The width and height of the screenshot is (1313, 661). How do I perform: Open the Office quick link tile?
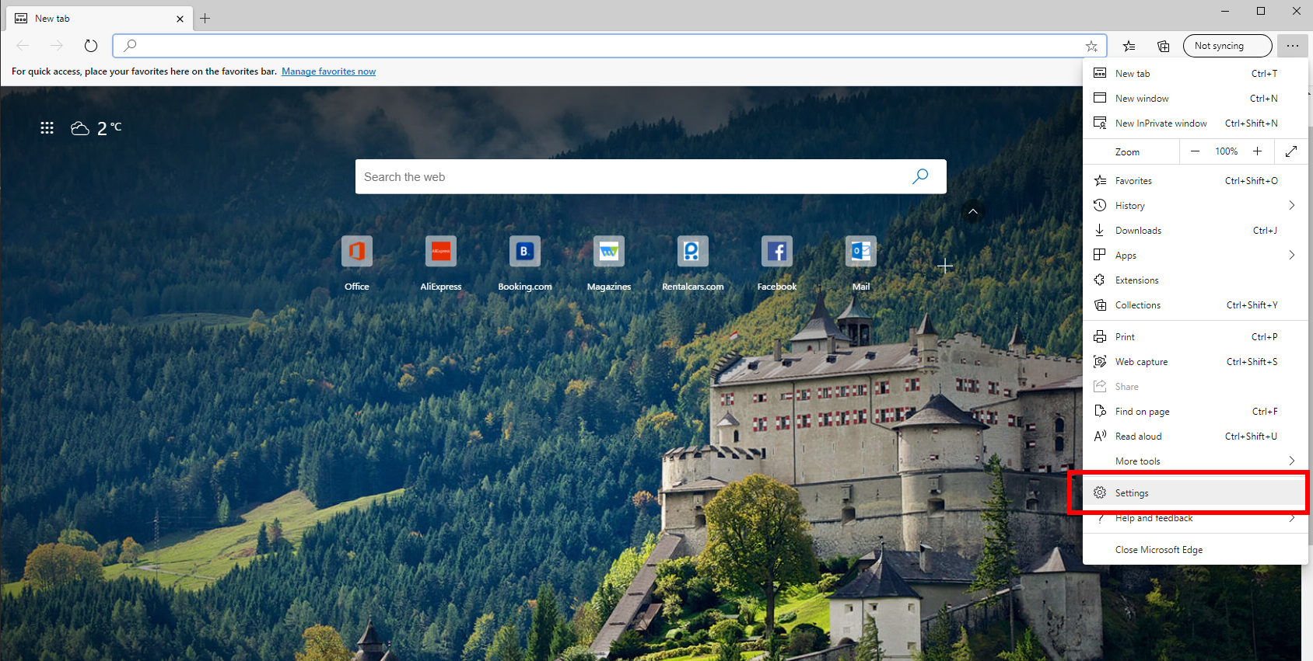point(356,252)
